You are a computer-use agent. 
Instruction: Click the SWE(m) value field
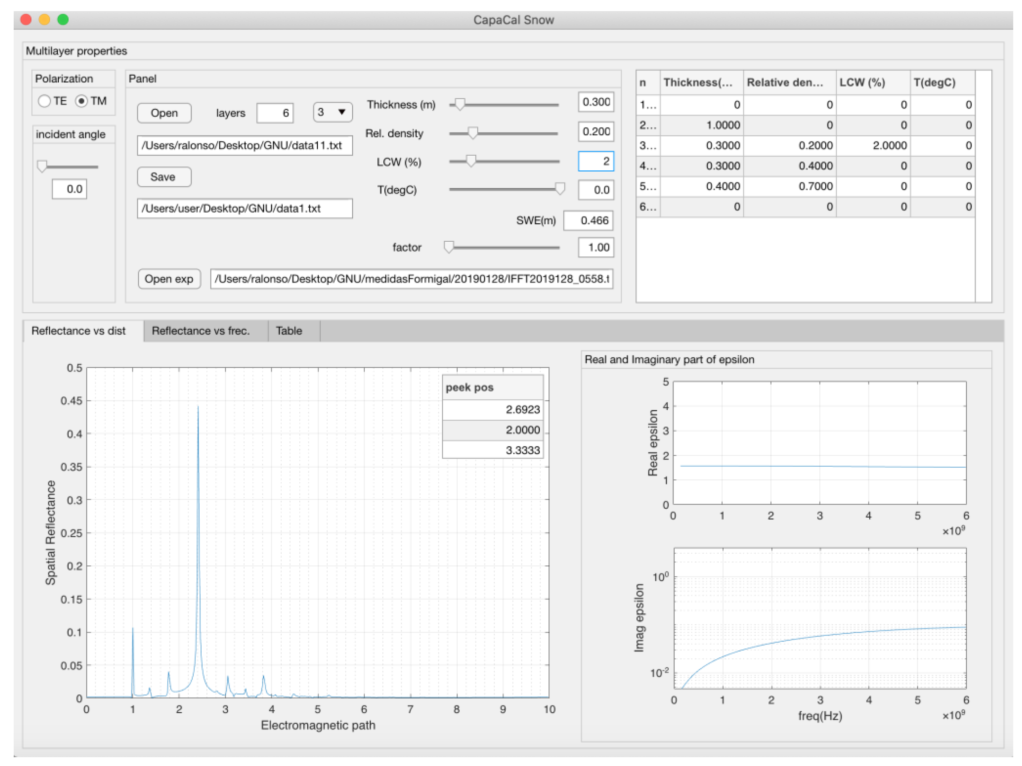[589, 221]
